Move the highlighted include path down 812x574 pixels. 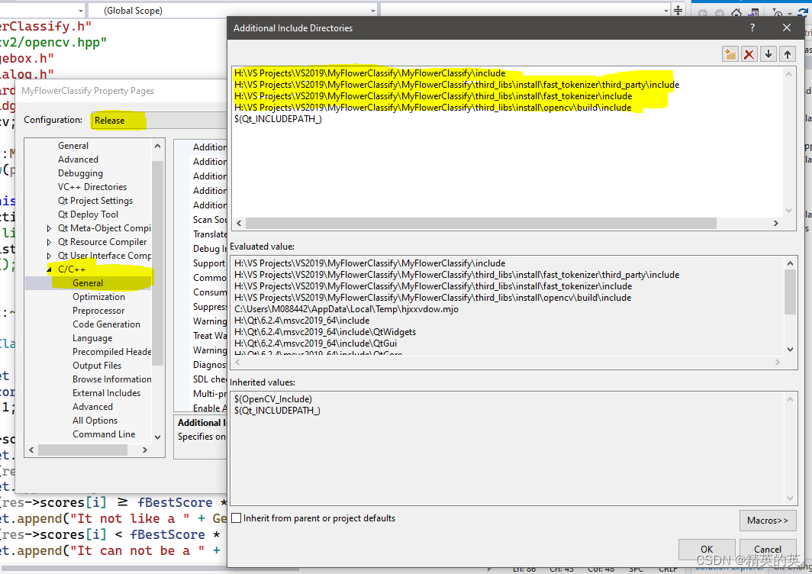(768, 54)
